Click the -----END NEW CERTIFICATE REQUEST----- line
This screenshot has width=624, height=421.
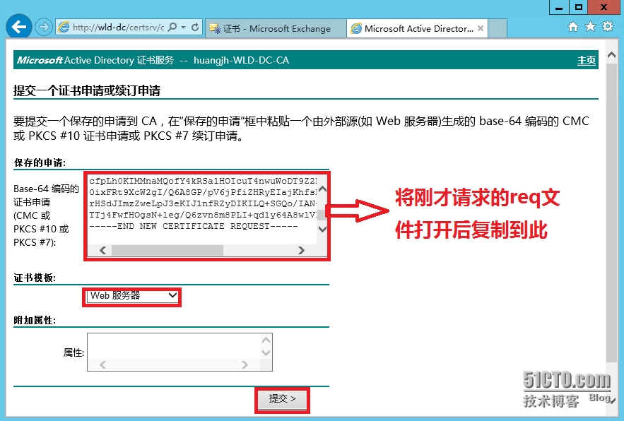click(x=194, y=227)
